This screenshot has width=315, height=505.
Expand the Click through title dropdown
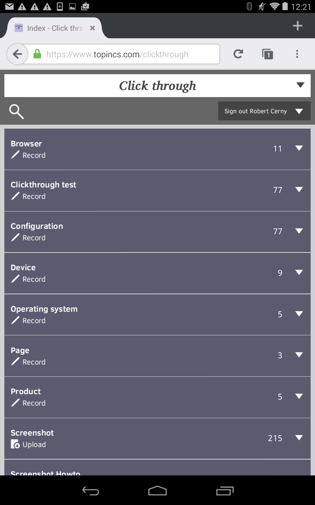click(300, 85)
